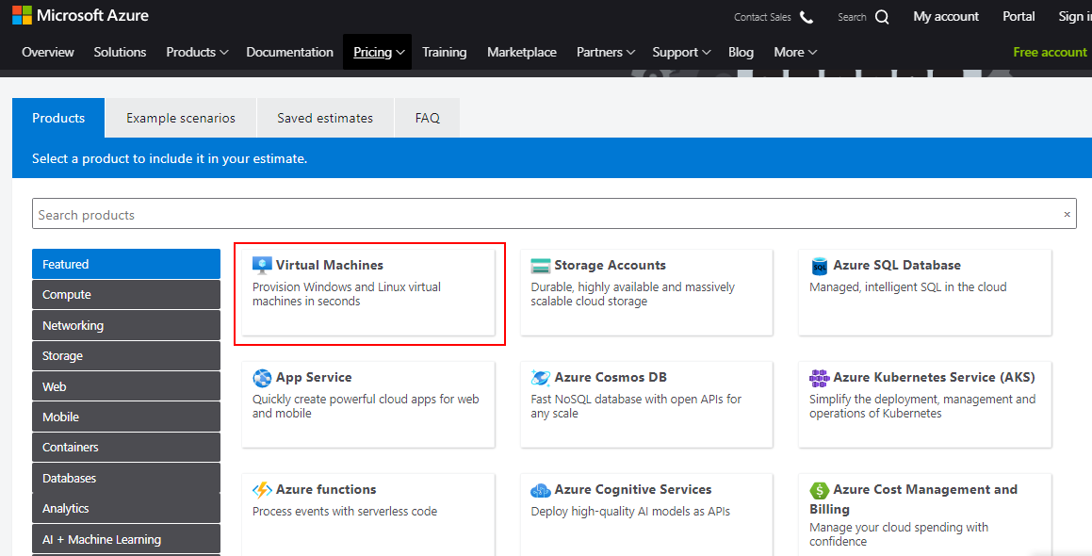Screen dimensions: 1092x556
Task: Open the Portal link
Action: click(x=1019, y=17)
